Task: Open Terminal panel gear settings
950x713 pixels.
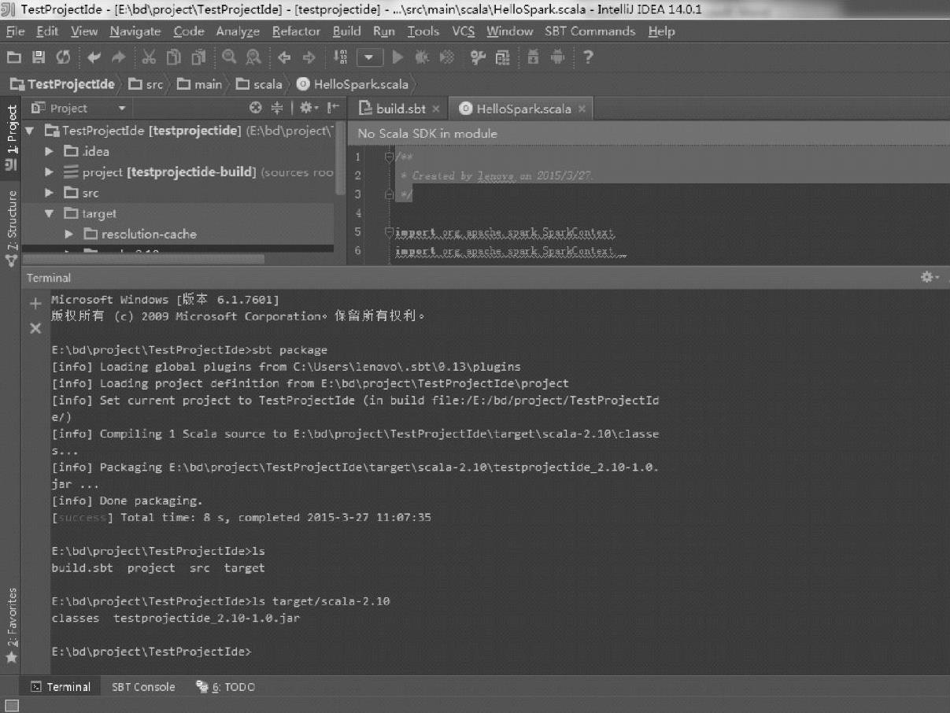Action: pyautogui.click(x=930, y=278)
